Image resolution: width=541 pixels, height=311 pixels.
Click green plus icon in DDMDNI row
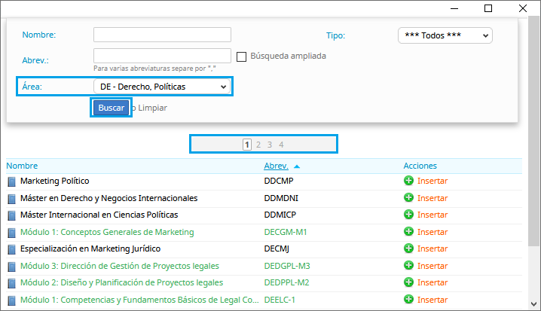click(x=408, y=197)
